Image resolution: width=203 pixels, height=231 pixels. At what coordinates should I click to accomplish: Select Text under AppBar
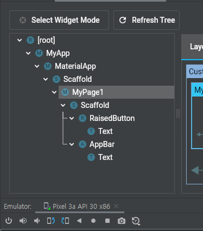click(x=105, y=157)
